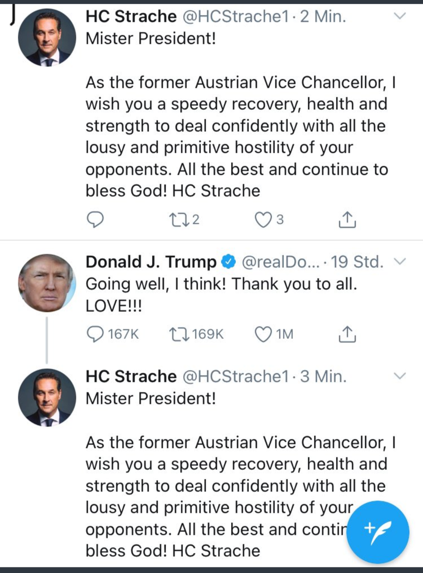Share Donald J. Trump's tweet
The height and width of the screenshot is (573, 423).
point(347,334)
